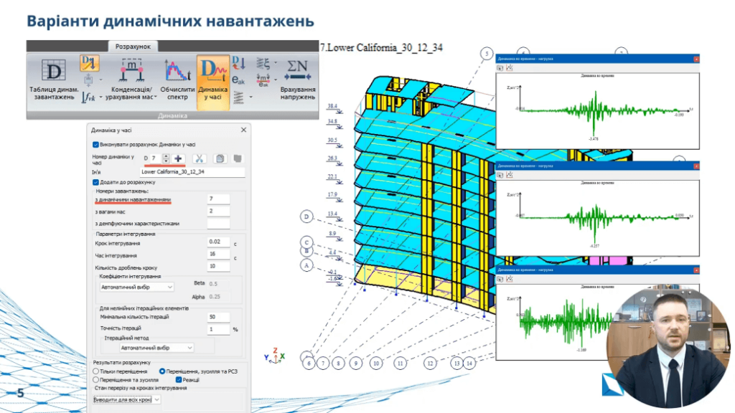
Task: Increment the dynamics number stepper up arrow
Action: pos(166,156)
